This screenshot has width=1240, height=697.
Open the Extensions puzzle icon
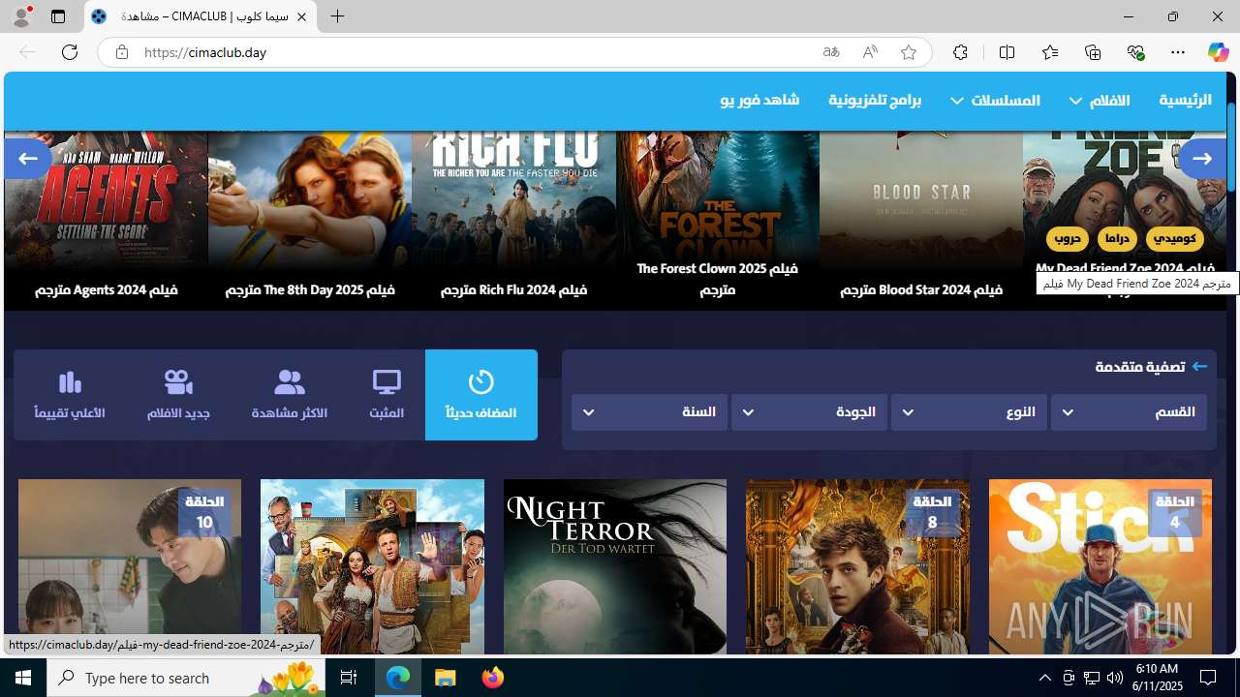point(960,52)
